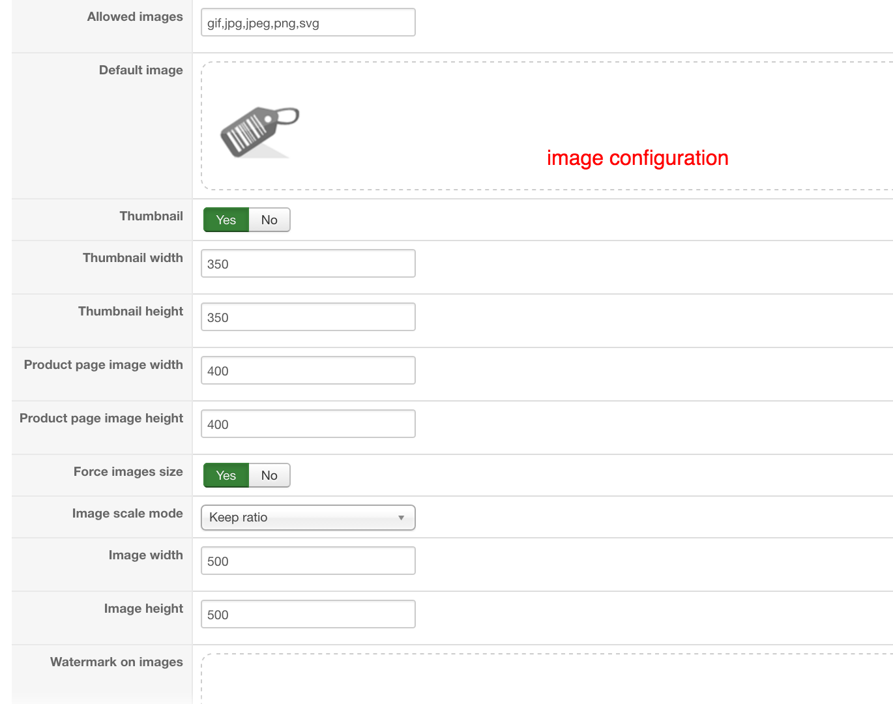Select the Image width input
893x704 pixels.
pos(308,561)
